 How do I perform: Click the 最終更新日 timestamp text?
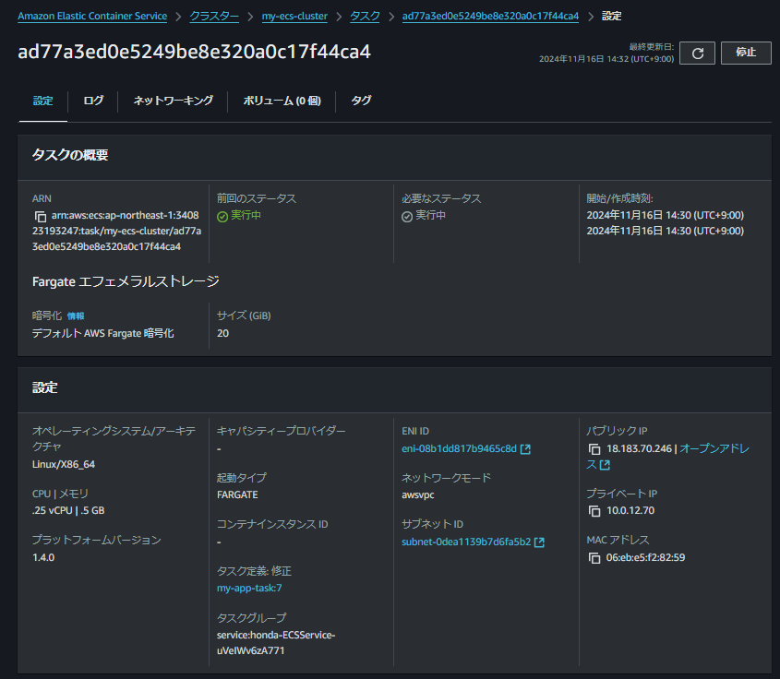tap(606, 54)
